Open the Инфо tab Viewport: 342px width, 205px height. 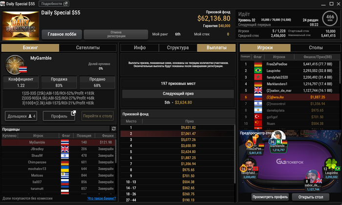[x=140, y=48]
